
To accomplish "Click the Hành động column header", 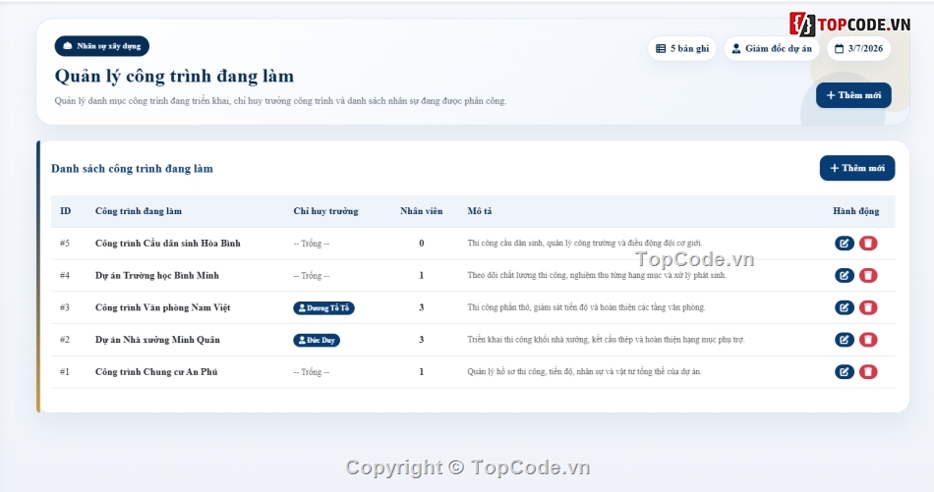I will [x=856, y=211].
